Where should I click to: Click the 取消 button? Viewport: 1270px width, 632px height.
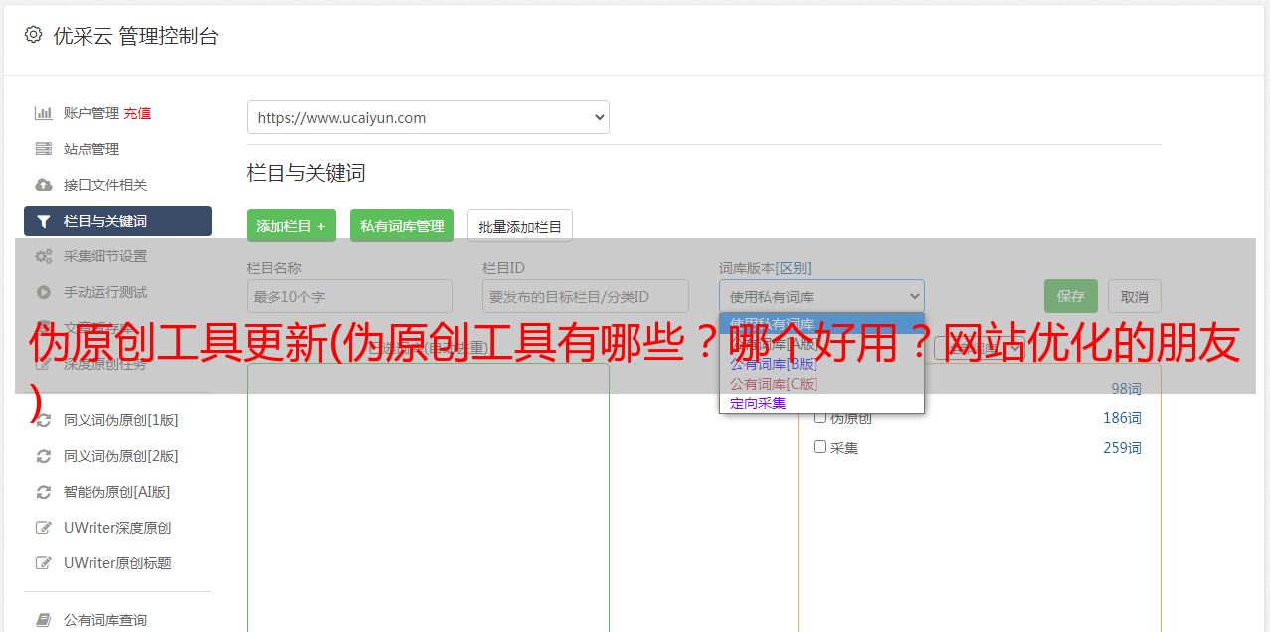[x=1135, y=296]
